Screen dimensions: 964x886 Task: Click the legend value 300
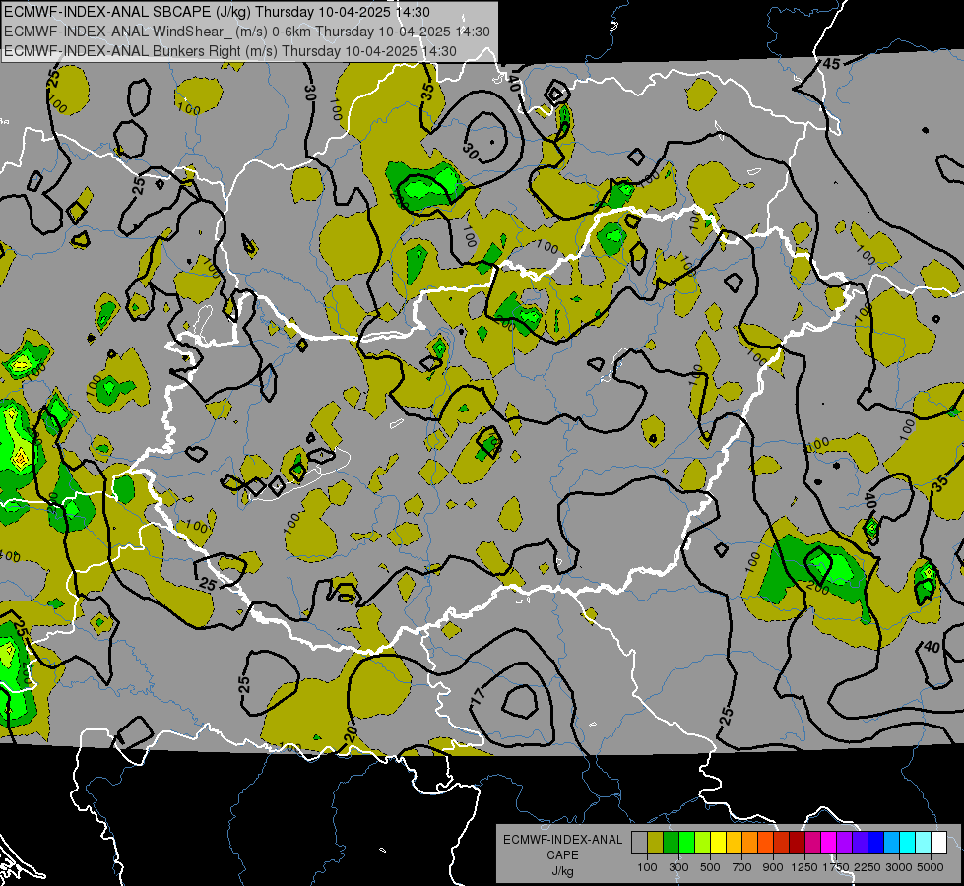pos(678,867)
